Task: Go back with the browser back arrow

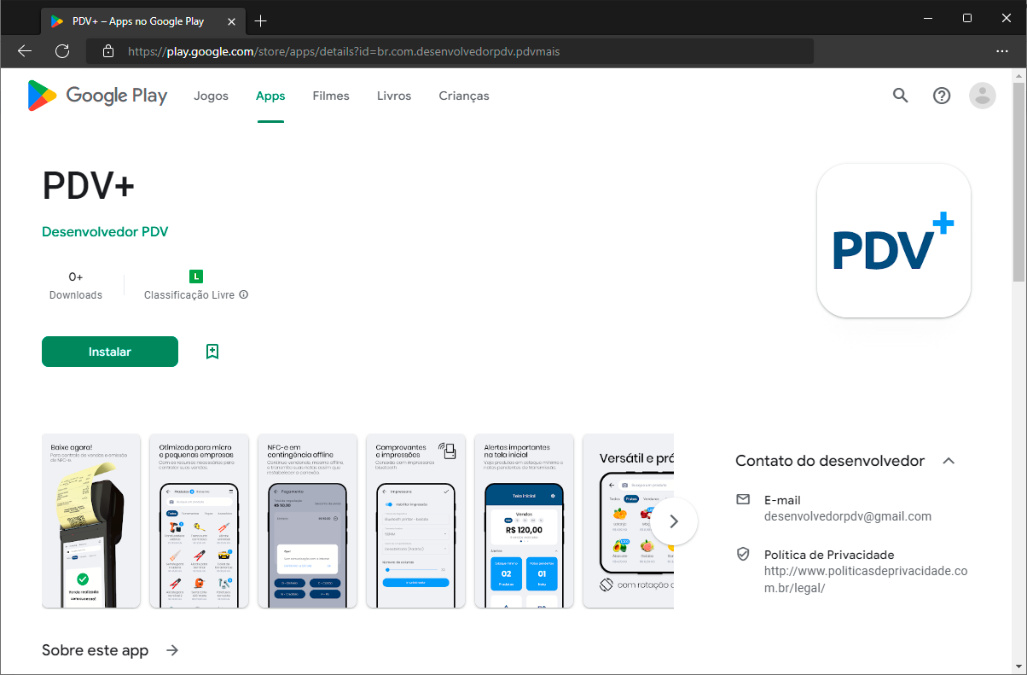Action: click(25, 51)
